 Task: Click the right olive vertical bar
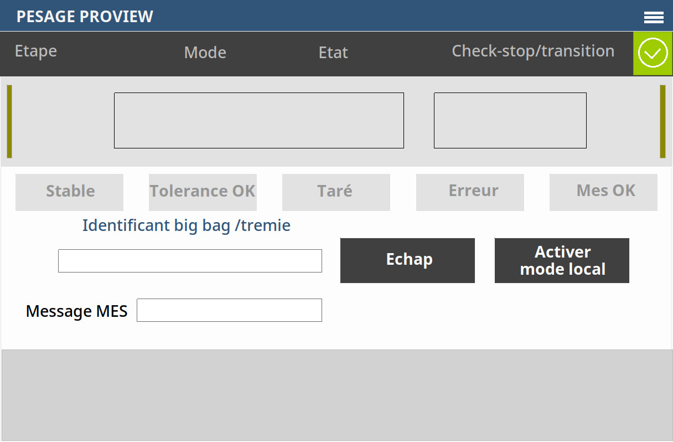point(662,121)
